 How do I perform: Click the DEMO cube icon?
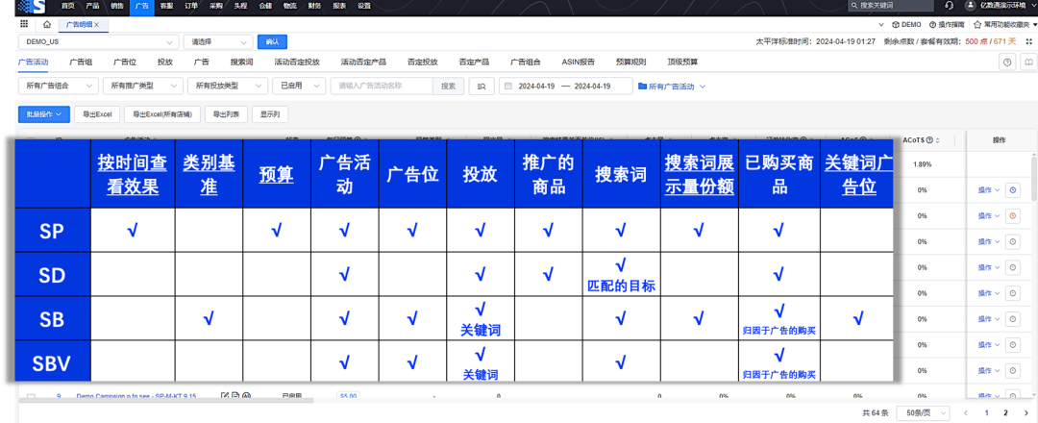pos(896,24)
